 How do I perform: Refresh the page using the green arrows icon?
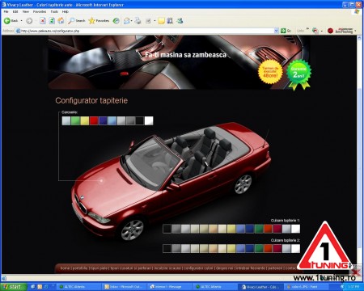coord(52,21)
